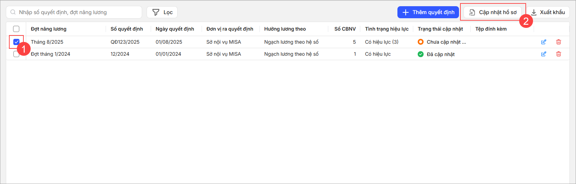This screenshot has height=184, width=576.
Task: Open the Lọc filter panel
Action: (x=162, y=12)
